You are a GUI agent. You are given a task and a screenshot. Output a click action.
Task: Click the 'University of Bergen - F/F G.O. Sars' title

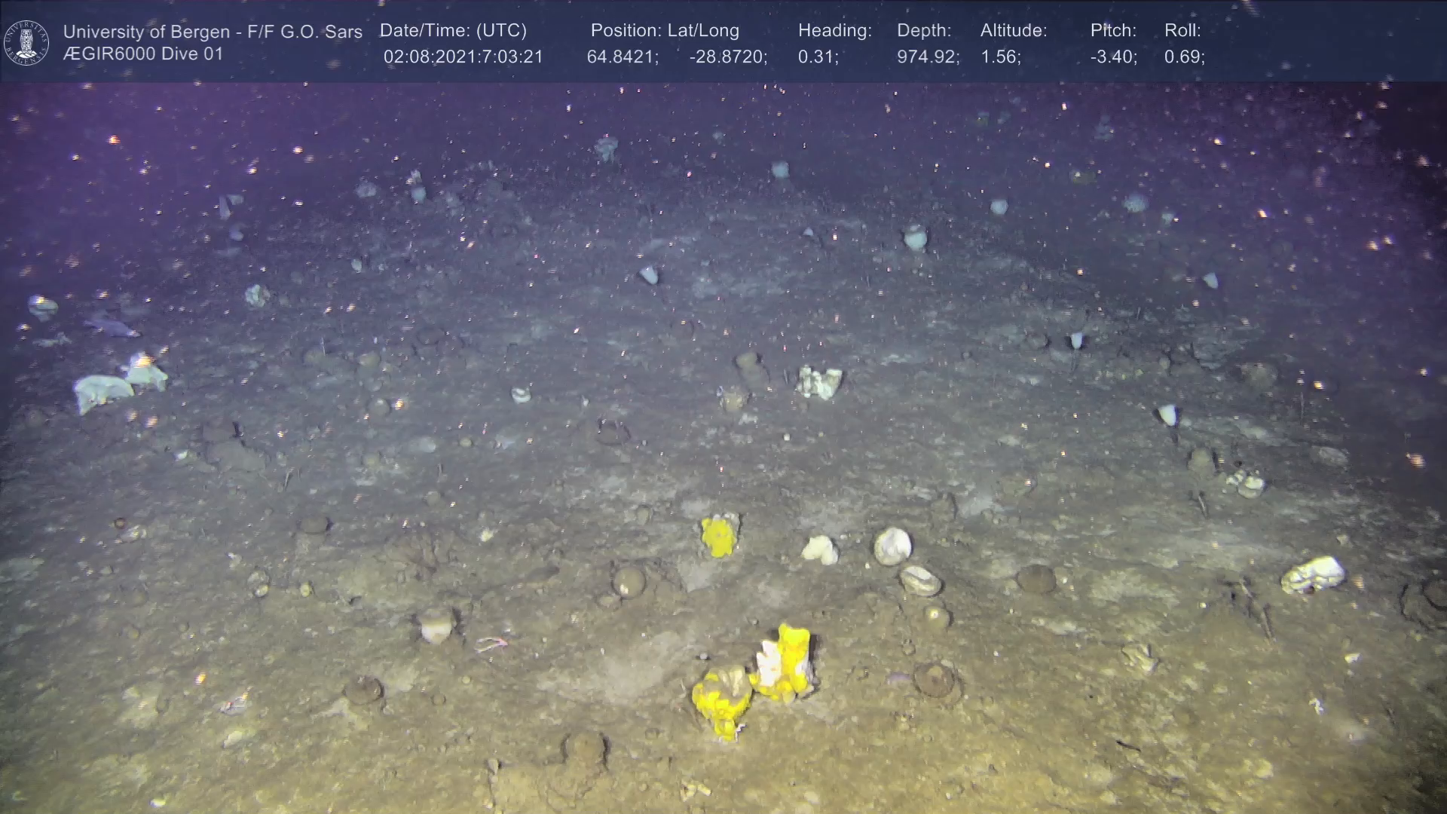[213, 32]
